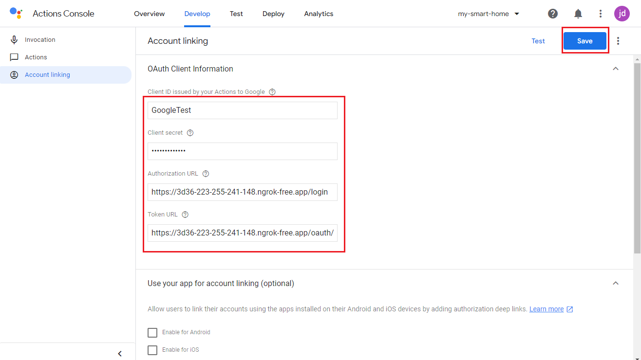The image size is (641, 360).
Task: Click the Test link beside Save
Action: point(538,41)
